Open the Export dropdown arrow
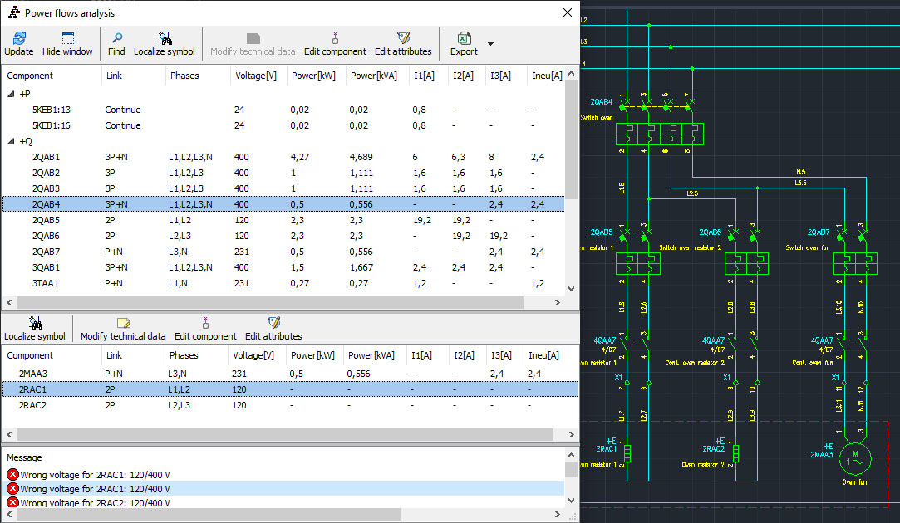The image size is (900, 523). pos(490,44)
